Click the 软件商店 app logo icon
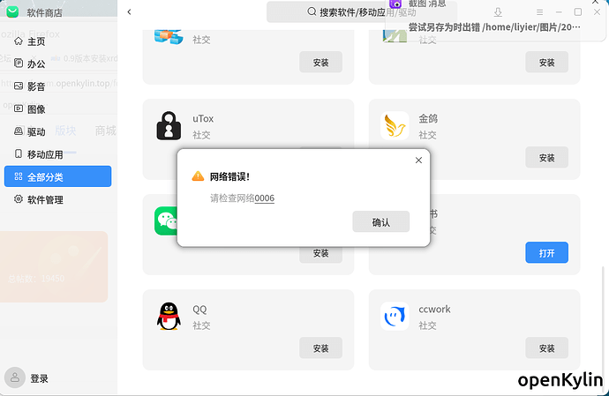 12,12
